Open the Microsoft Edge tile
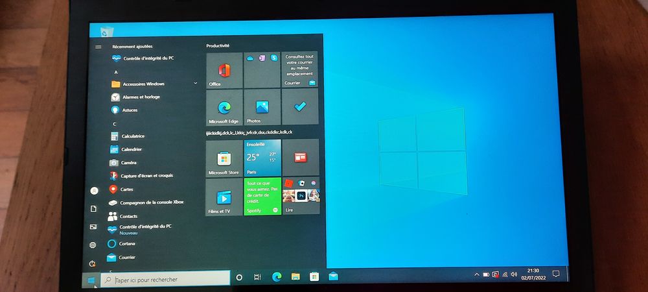Screen dimensions: 648x292 click(224, 108)
